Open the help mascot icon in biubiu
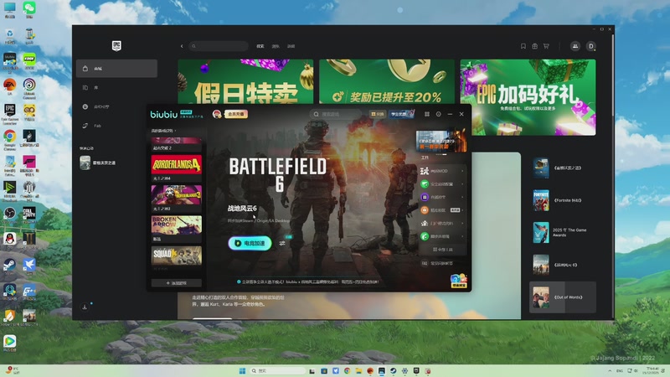This screenshot has height=377, width=670. [458, 281]
